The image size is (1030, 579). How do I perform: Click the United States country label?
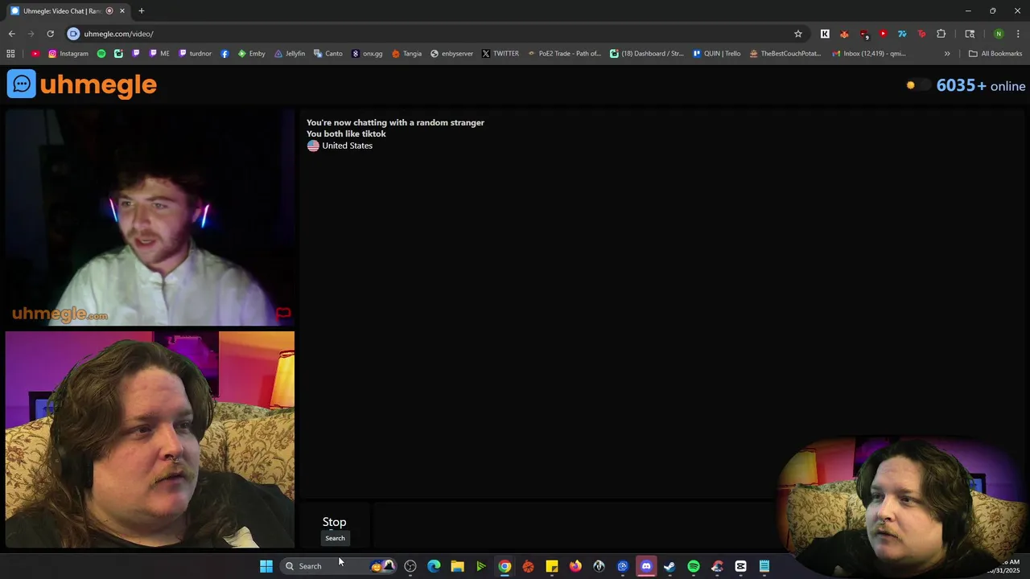(347, 146)
